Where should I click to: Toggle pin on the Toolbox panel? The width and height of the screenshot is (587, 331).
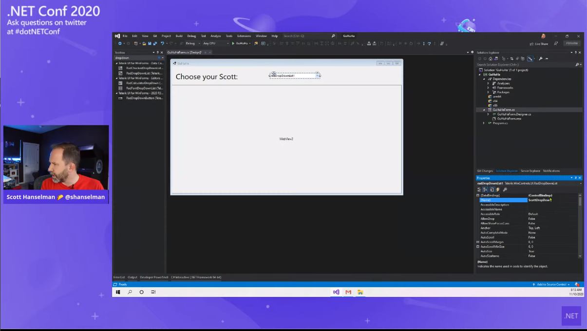pos(157,52)
